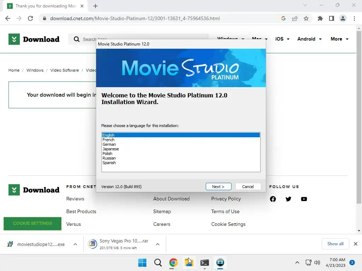Open CNET YouTube icon
The image size is (362, 271).
[x=304, y=199]
